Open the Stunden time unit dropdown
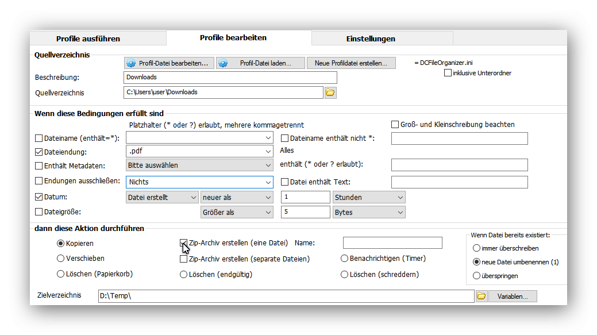Viewport: 597px width, 335px height. (400, 198)
